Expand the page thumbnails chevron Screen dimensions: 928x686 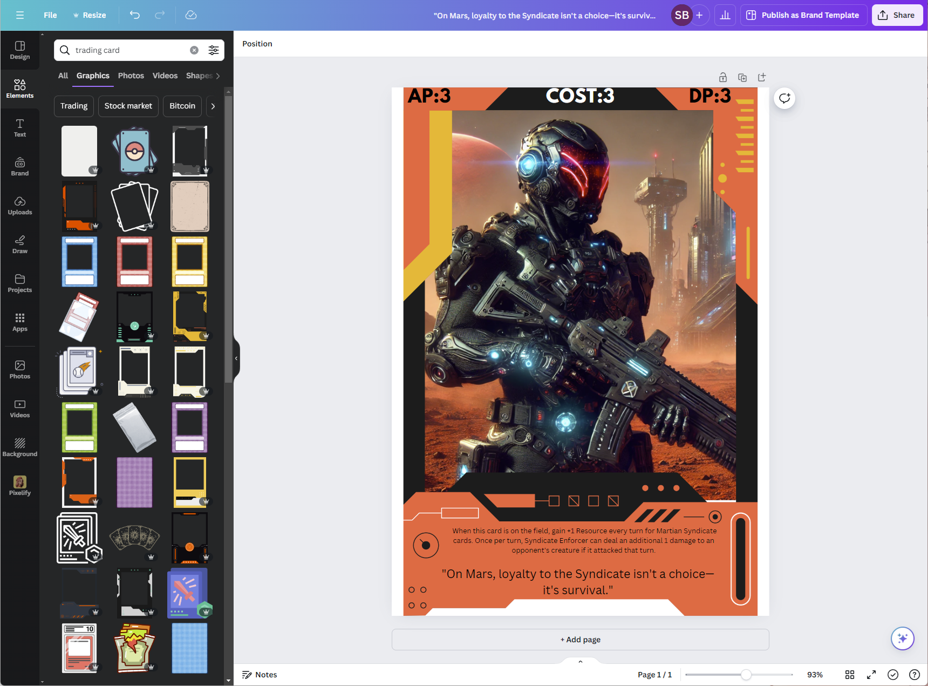point(581,662)
